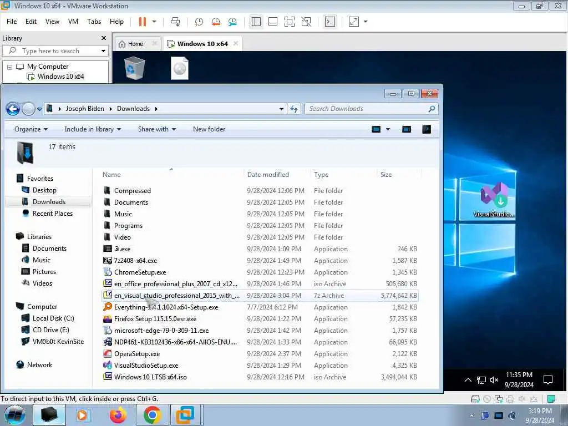Click the Search Downloads field

[x=371, y=109]
